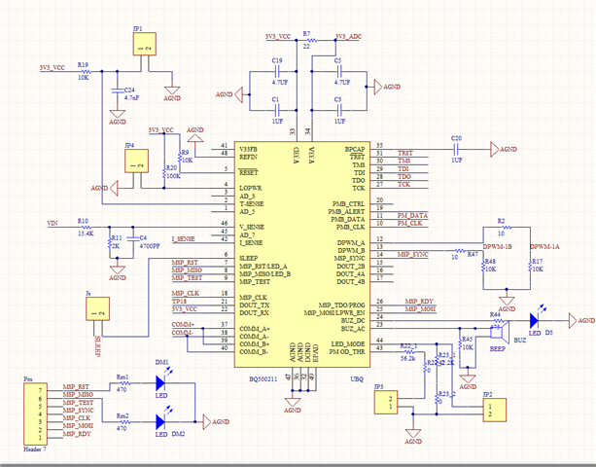Click the COMM+ net label

point(183,325)
